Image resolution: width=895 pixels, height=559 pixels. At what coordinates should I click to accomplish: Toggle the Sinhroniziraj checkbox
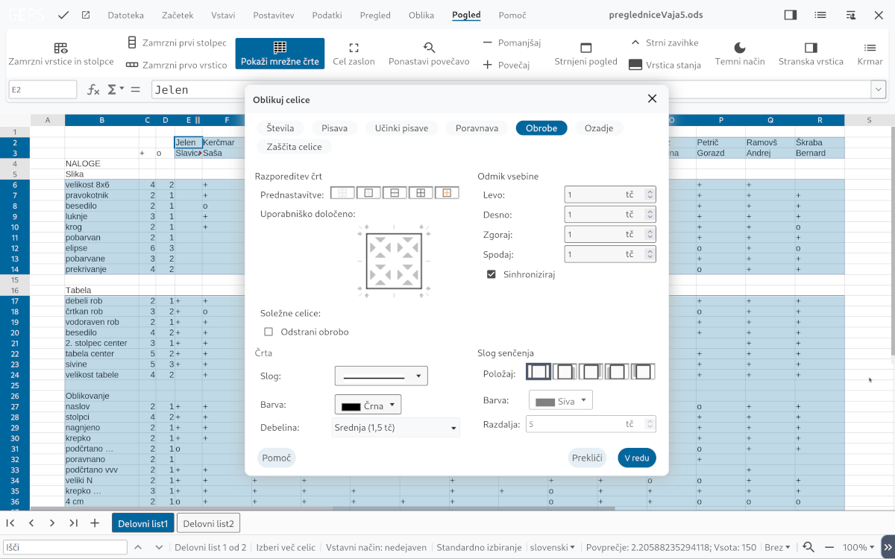tap(492, 274)
